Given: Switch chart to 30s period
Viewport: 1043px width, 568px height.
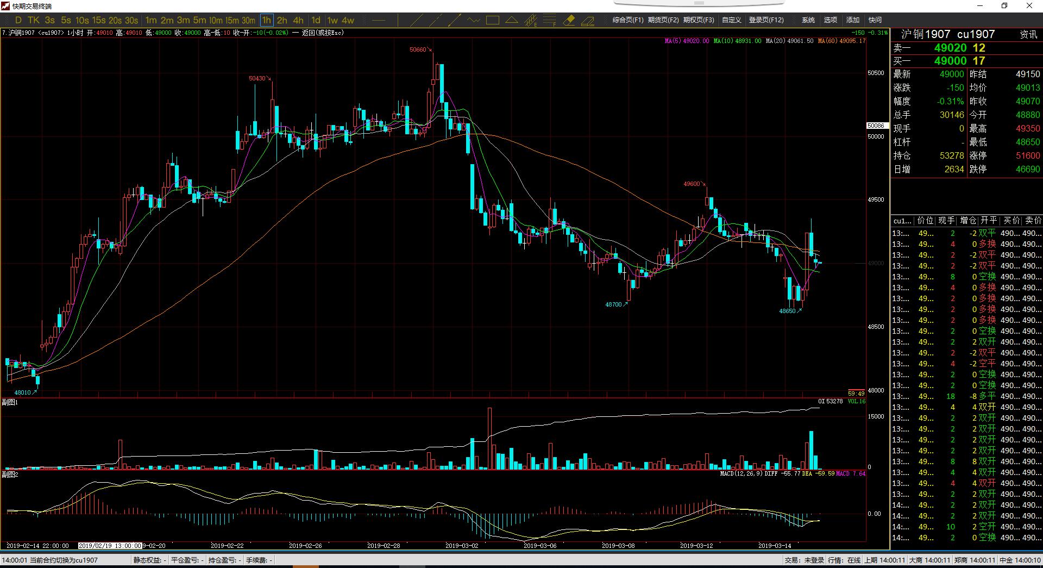Looking at the screenshot, I should click(x=131, y=20).
